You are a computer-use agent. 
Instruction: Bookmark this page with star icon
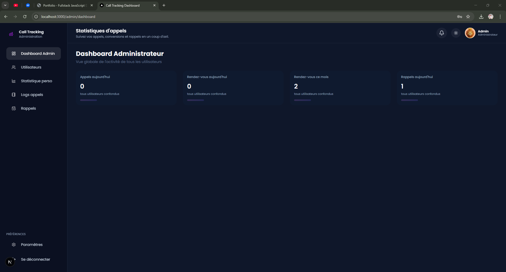(468, 17)
